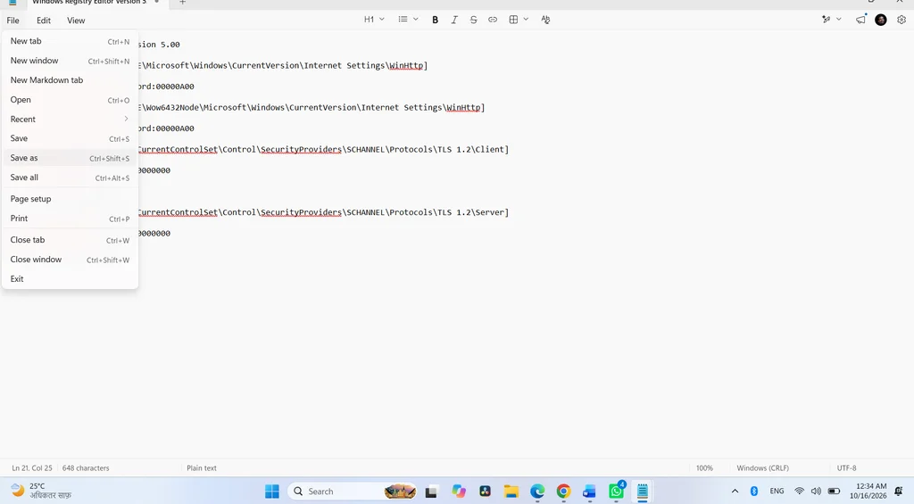Viewport: 914px width, 504px height.
Task: Open the Bluetooth tray icon
Action: 753,492
